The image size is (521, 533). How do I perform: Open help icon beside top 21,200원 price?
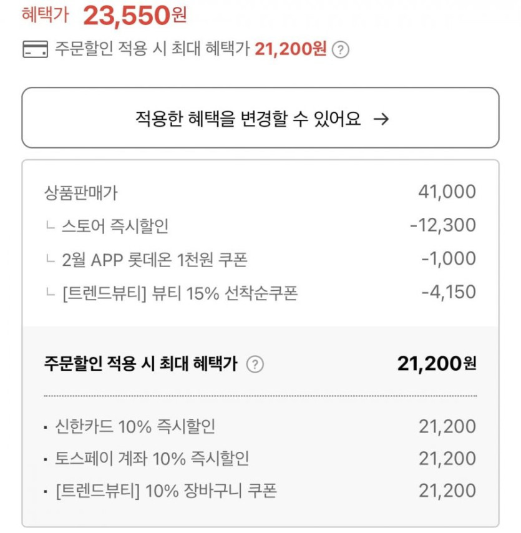(340, 50)
